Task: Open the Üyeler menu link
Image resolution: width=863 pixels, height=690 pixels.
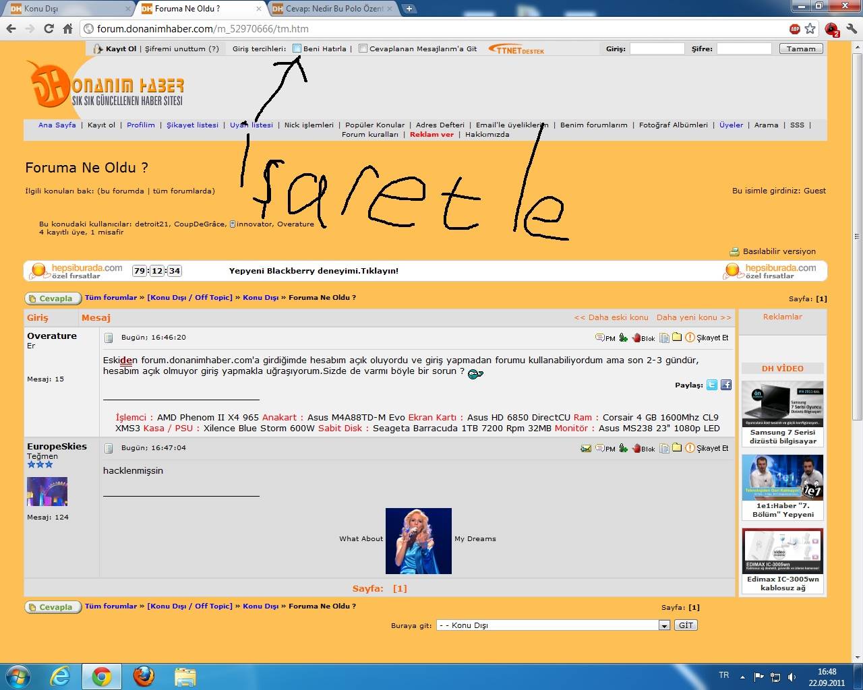Action: [x=731, y=125]
